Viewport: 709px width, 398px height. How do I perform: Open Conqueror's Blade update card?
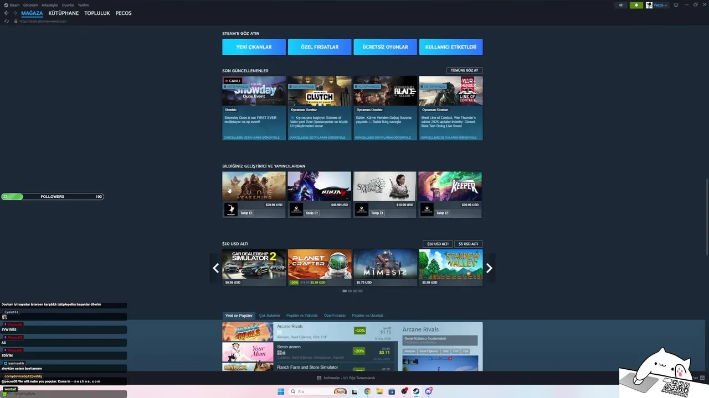point(386,108)
